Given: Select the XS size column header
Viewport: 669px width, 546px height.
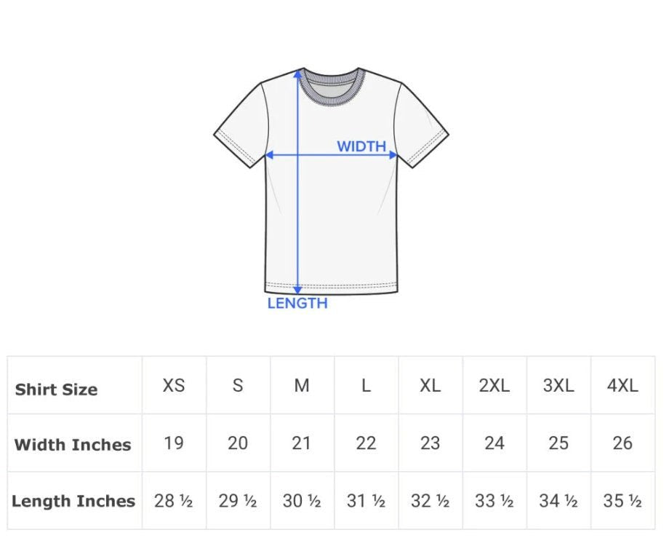Looking at the screenshot, I should tap(174, 386).
